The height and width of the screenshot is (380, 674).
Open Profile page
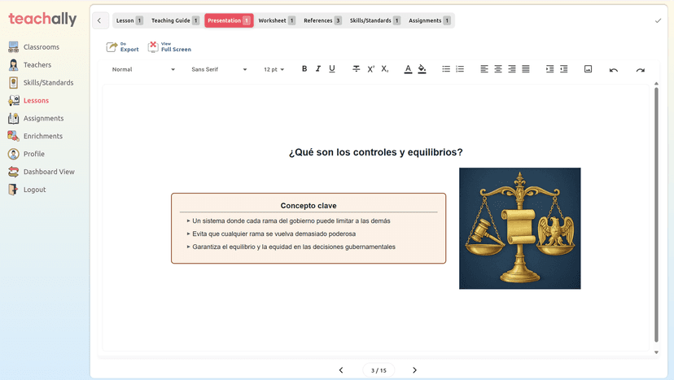pos(26,154)
